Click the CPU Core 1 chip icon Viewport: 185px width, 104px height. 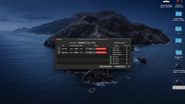coord(111,57)
